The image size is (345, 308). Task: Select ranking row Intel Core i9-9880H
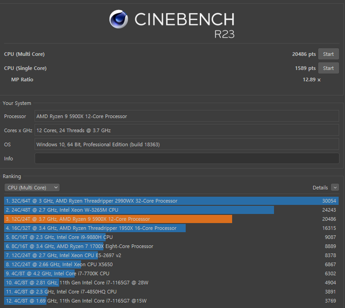click(171, 237)
